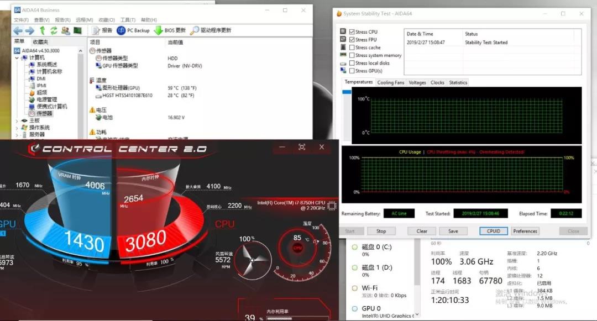Switch to the 菜单 tab in AIDA64

point(19,41)
